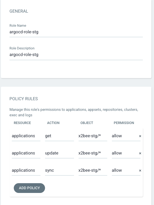Remove the get policy rule
Screen dimensions: 154x205
coord(140,136)
